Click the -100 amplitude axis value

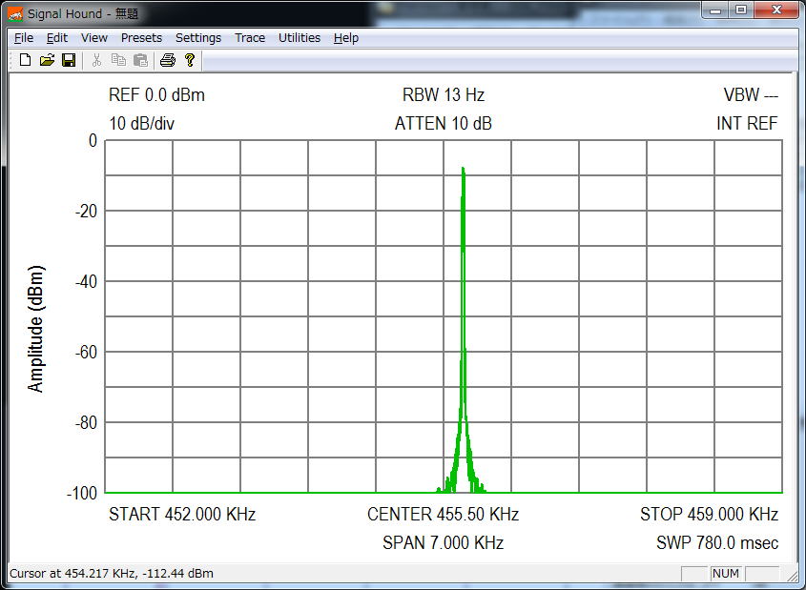tap(82, 494)
